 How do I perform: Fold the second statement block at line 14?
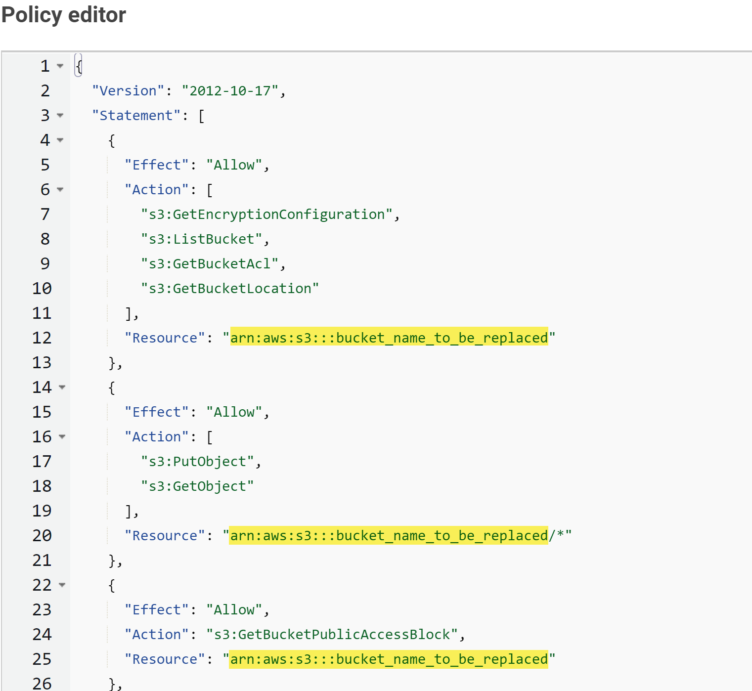(x=62, y=387)
